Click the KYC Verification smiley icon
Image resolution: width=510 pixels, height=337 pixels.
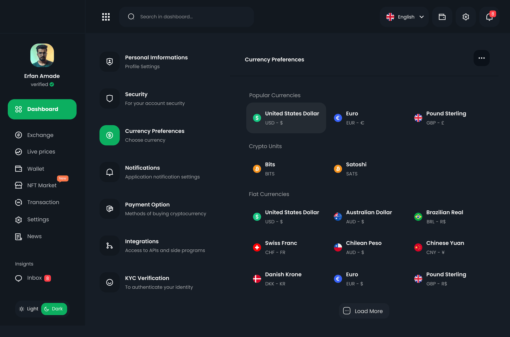click(x=110, y=282)
